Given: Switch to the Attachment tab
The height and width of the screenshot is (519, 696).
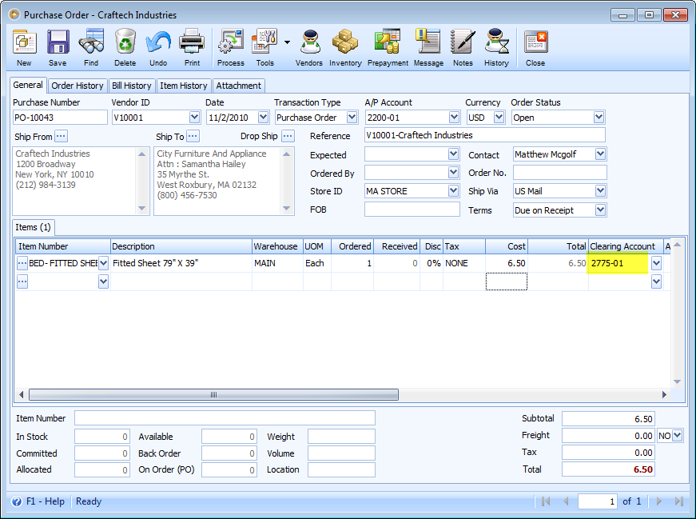Looking at the screenshot, I should coord(238,86).
